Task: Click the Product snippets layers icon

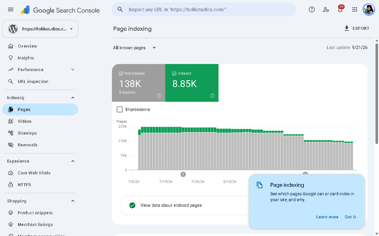Action: coord(11,213)
